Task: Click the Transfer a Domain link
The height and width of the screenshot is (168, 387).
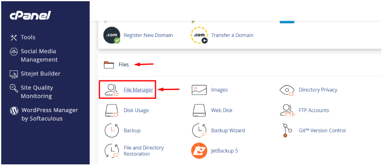Action: point(232,35)
